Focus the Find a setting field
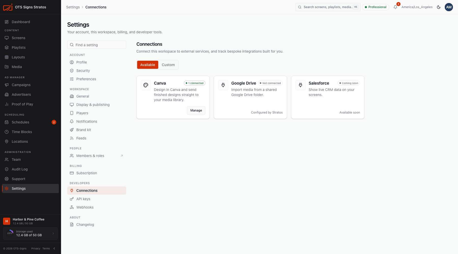The height and width of the screenshot is (254, 458). pos(97,45)
